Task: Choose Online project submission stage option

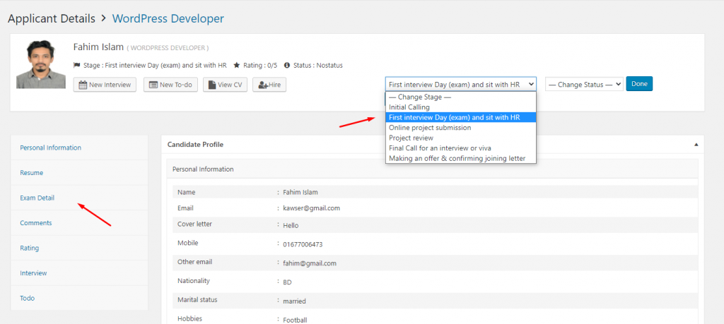Action: (x=461, y=128)
